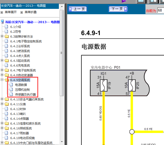Select 6.3故障诊断方法 in the tree

click(22, 37)
